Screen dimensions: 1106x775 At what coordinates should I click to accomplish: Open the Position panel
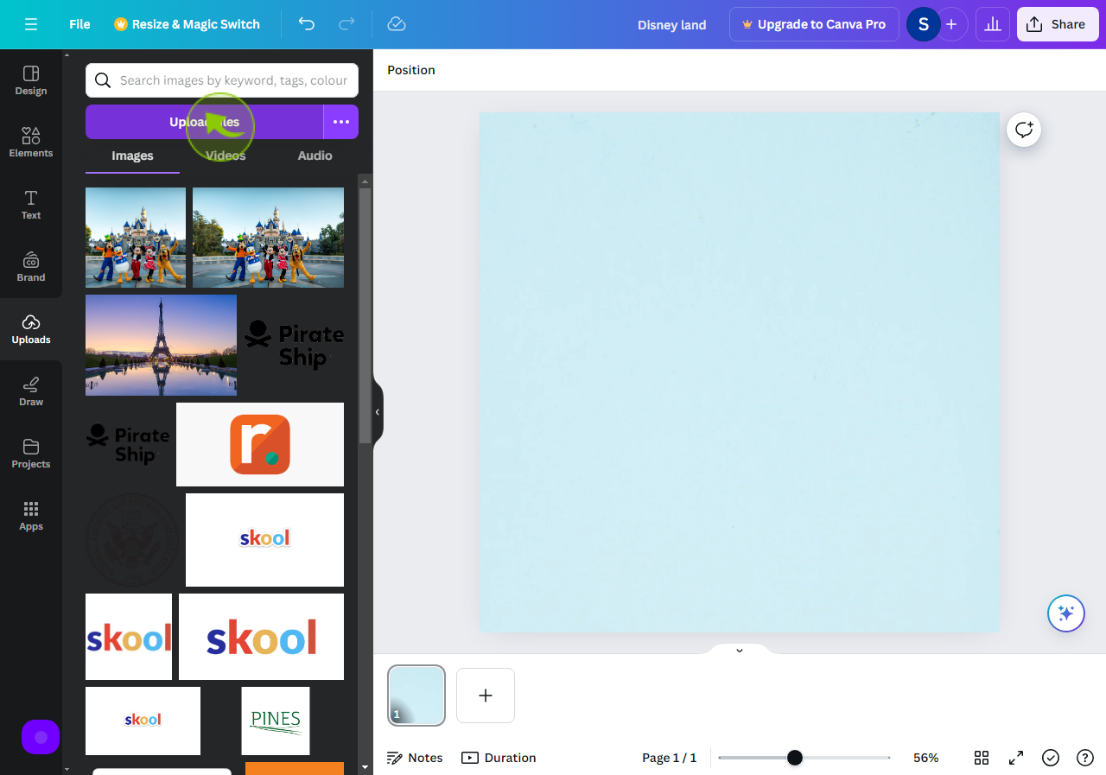click(x=411, y=70)
